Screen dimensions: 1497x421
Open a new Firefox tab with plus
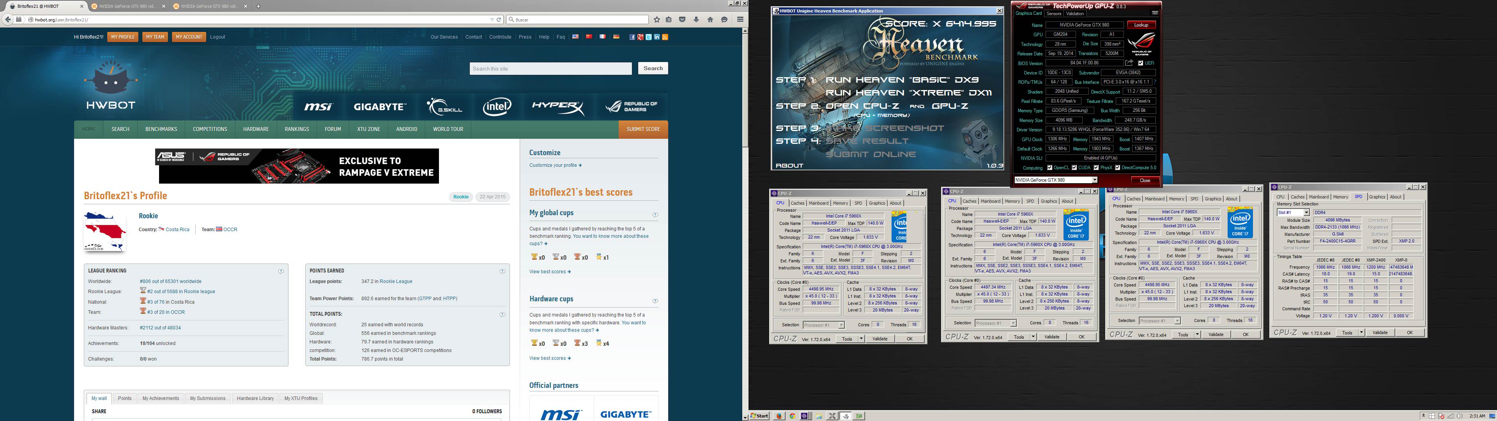tap(258, 6)
